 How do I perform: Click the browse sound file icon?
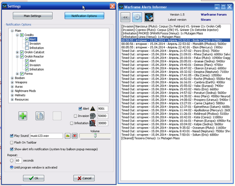(x=68, y=136)
